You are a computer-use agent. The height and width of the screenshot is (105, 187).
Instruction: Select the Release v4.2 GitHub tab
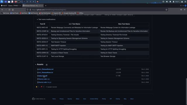tap(32, 6)
